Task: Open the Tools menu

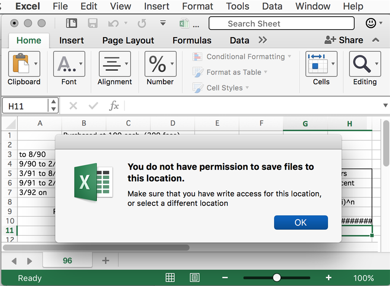Action: (x=238, y=6)
